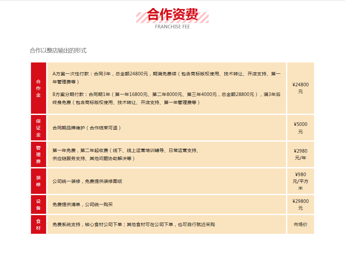345x256 pixels.
Task: Click the red 管理费 row label
Action: 38,154
